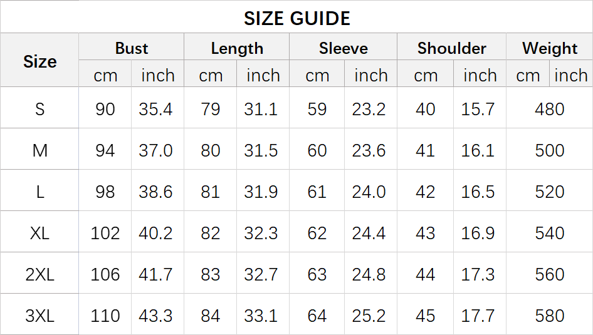Click the 2XL size row label
Viewport: 593px width, 335px height.
(x=39, y=274)
